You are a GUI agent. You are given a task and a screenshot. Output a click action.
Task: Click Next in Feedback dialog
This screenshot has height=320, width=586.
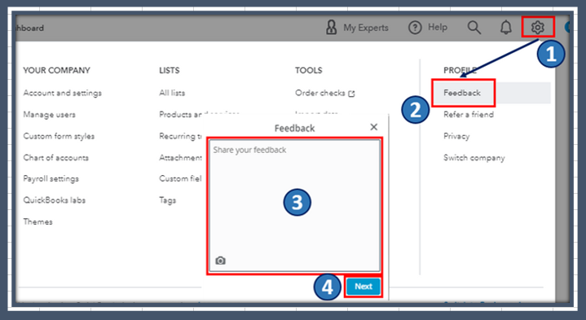tap(363, 287)
